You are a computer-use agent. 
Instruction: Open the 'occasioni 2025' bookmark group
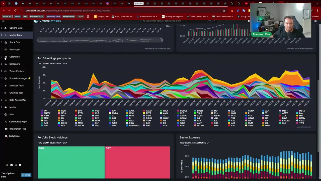tap(37, 17)
